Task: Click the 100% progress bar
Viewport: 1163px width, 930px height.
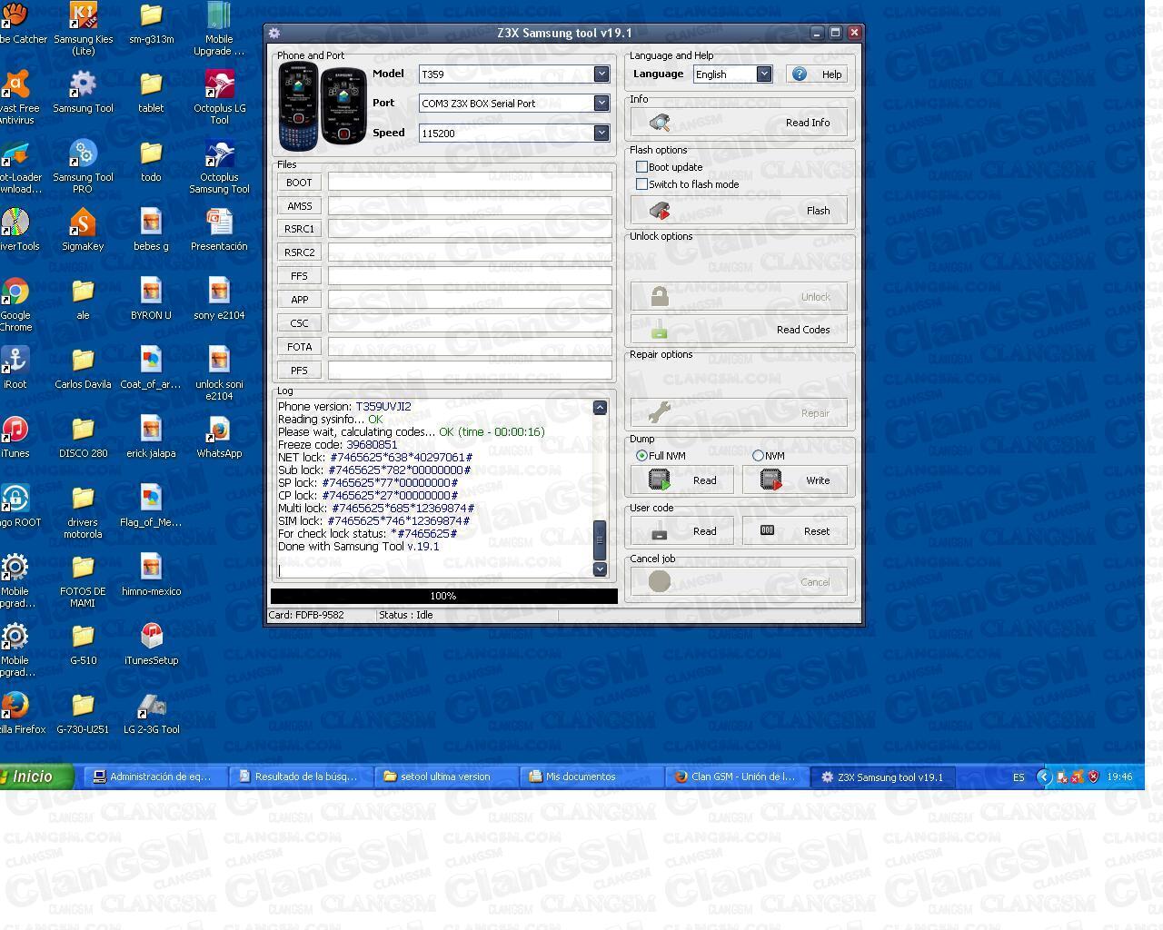Action: pyautogui.click(x=443, y=596)
